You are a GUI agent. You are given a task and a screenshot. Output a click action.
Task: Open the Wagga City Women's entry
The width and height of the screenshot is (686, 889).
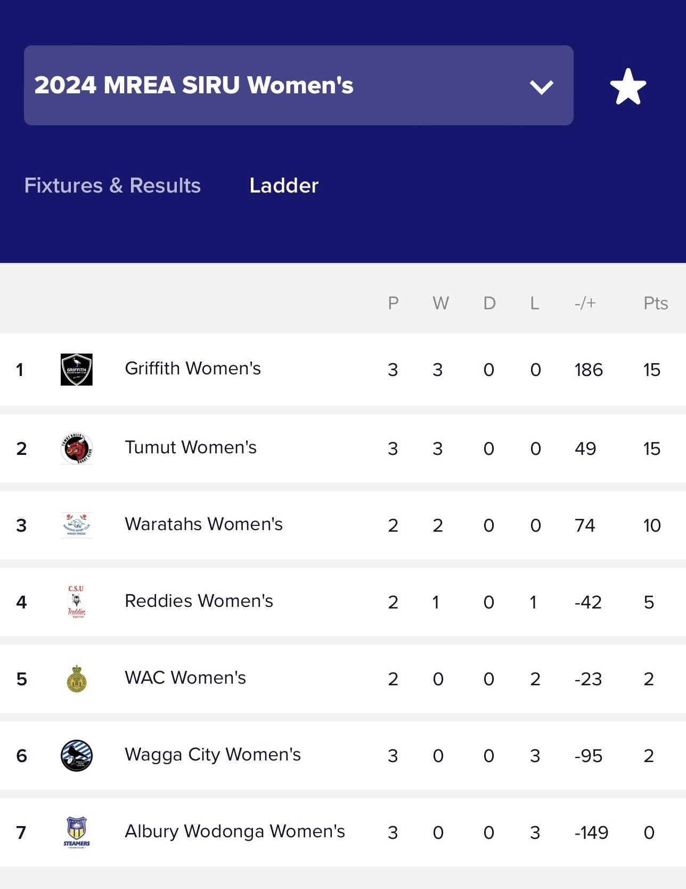tap(213, 755)
